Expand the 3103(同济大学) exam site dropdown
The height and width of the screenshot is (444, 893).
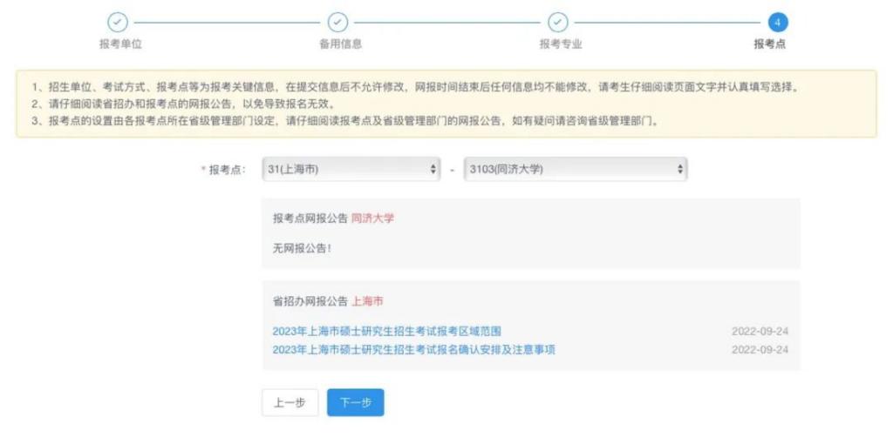coord(576,169)
